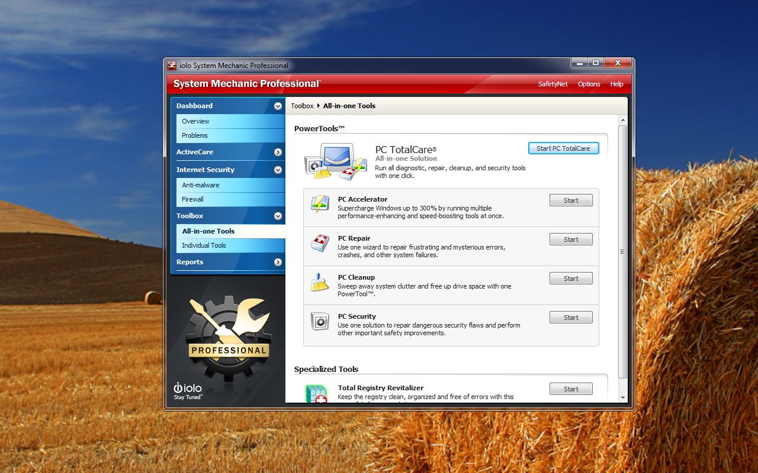
Task: Expand the ActiveCare section arrow
Action: pyautogui.click(x=278, y=153)
